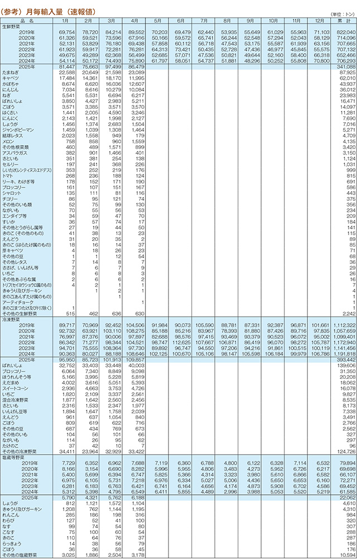
Task: Click the 'アスパラガス' row label
Action: click(x=14, y=153)
